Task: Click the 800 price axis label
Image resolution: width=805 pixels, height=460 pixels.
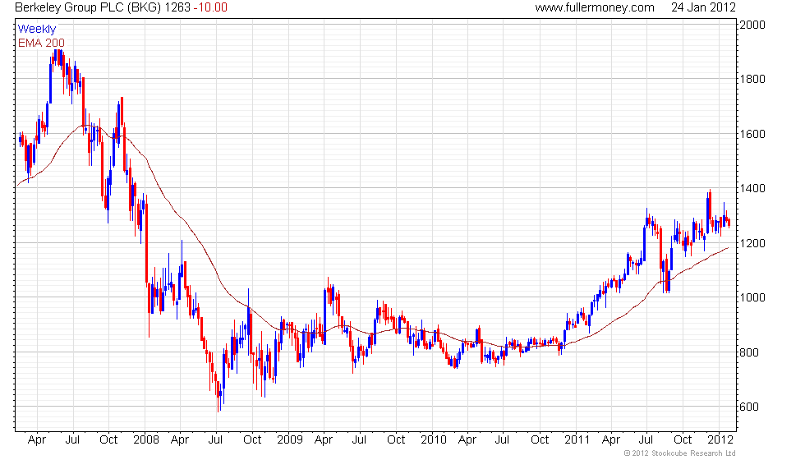Action: pos(749,352)
